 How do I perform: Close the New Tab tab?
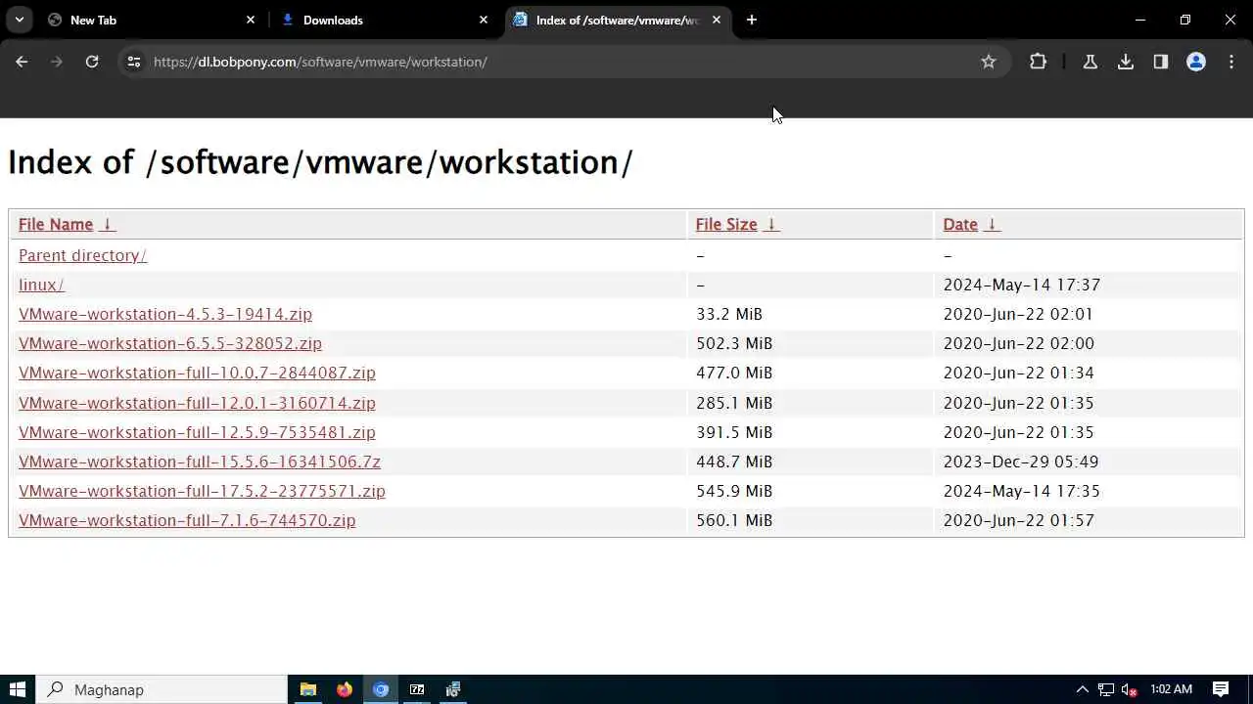pos(251,20)
